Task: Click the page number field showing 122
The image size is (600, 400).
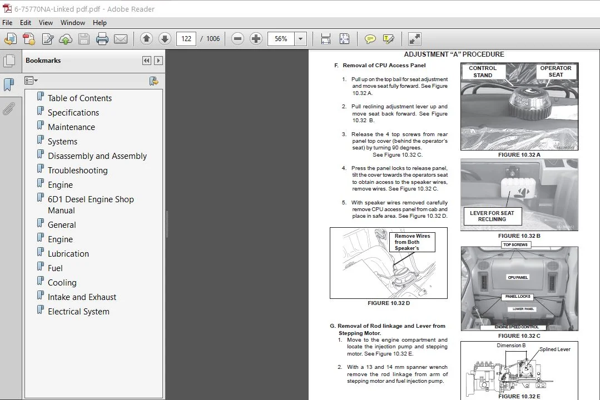Action: [186, 39]
